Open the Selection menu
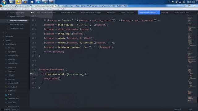The width and height of the screenshot is (198, 111). tap(14, 9)
